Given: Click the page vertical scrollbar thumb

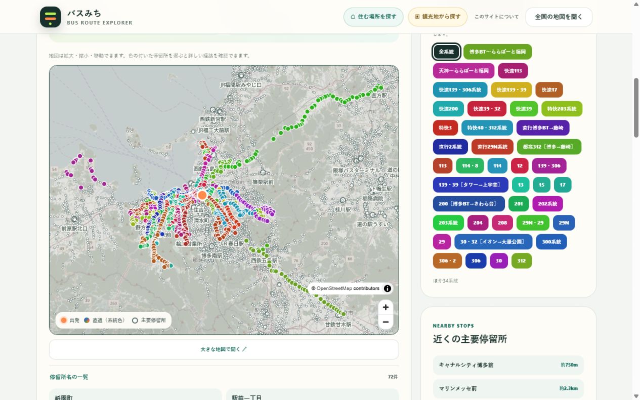Looking at the screenshot, I should click(x=636, y=104).
